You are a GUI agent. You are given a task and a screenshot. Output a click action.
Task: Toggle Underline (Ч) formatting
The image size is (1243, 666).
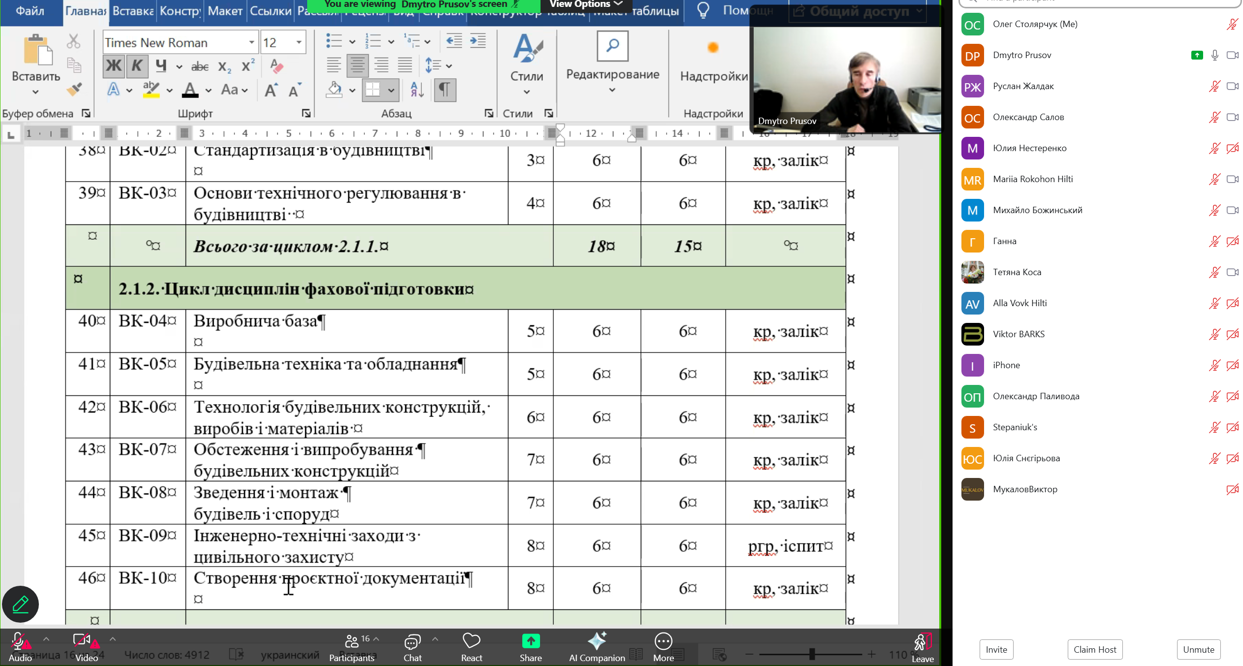click(161, 66)
